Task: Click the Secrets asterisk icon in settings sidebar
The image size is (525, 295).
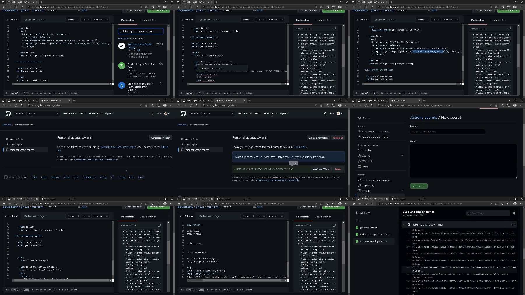Action: tap(359, 191)
